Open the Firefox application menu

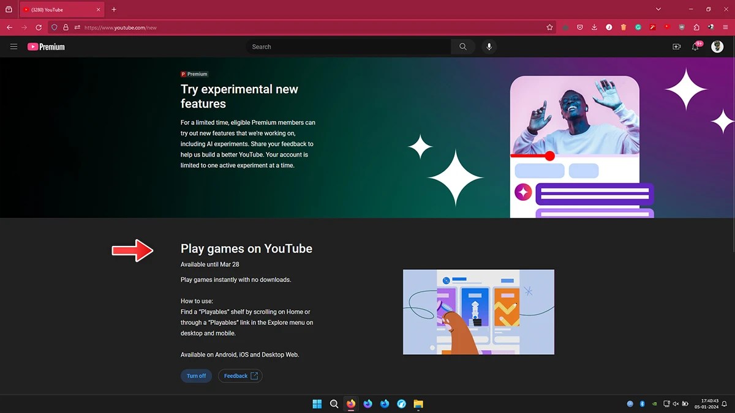[x=726, y=28]
